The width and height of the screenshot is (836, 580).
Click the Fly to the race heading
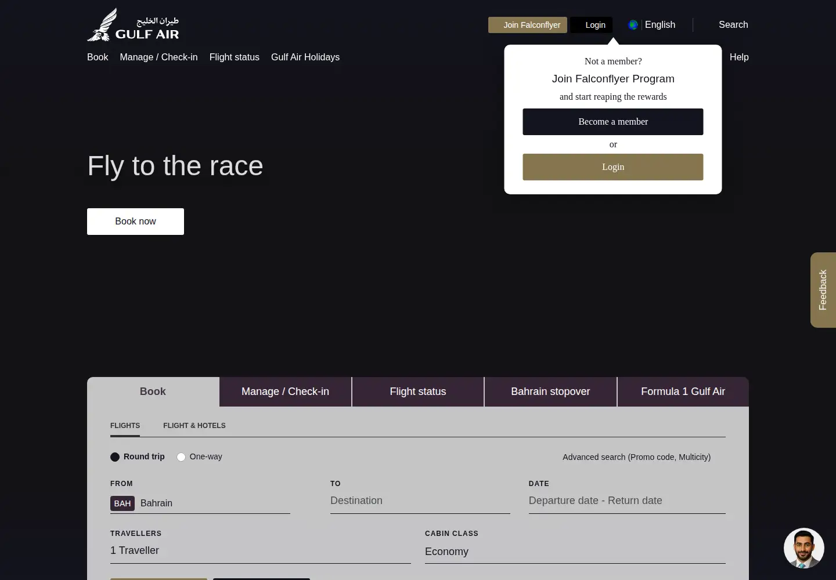click(x=175, y=166)
